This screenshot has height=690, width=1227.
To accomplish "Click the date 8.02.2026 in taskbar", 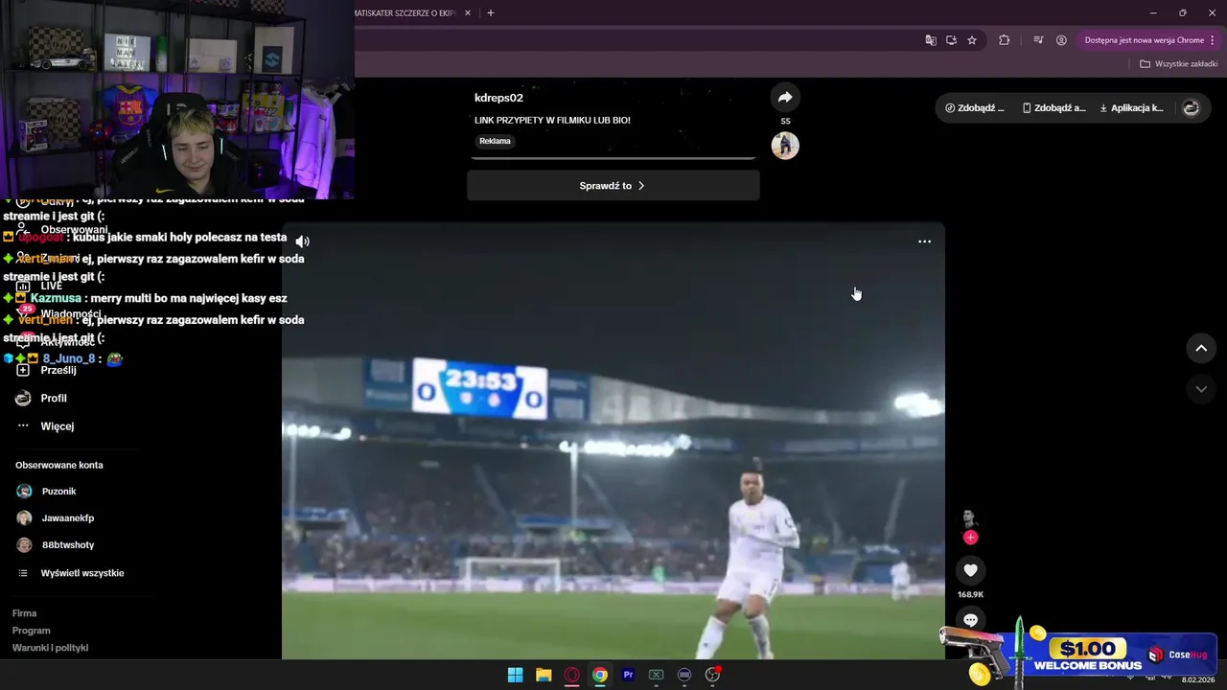I will tap(1198, 680).
